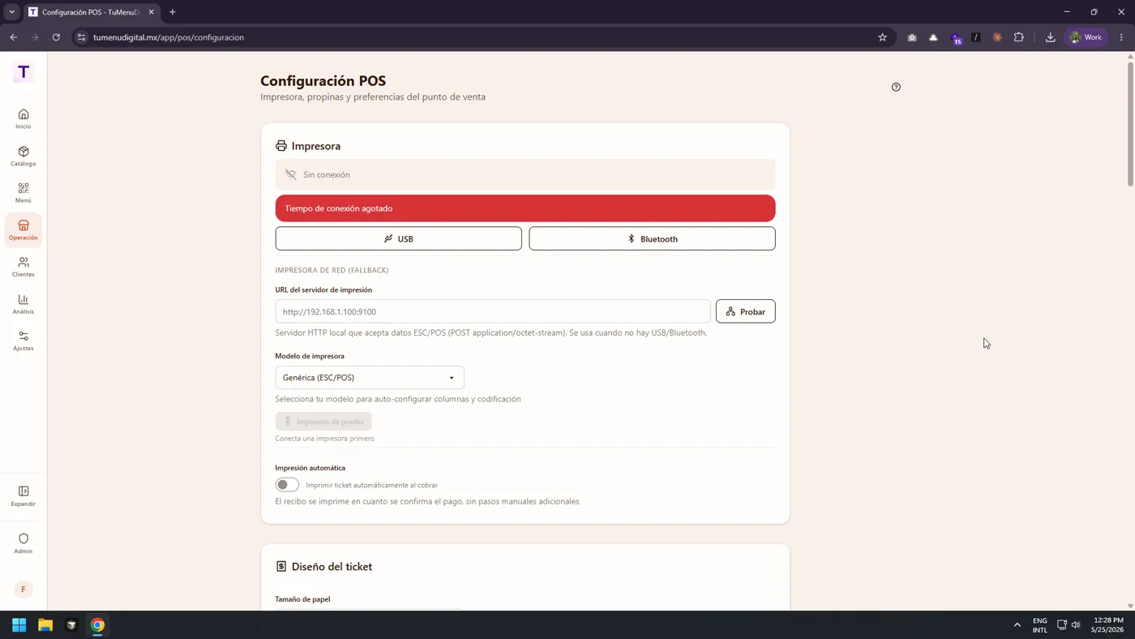Open the Operación sidebar section
1135x639 pixels.
[24, 230]
